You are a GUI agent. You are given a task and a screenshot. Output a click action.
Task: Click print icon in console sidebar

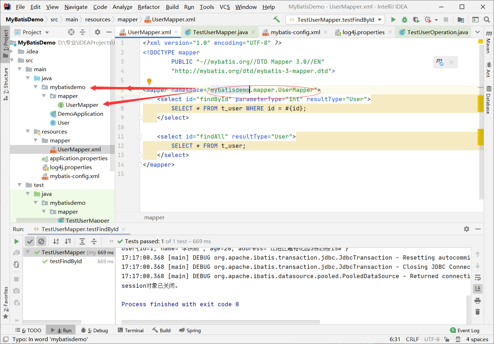[478, 301]
